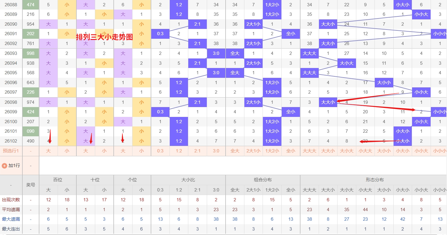Viewport: 447px width, 235px height.
Task: Click the plus icon next to 加1行
Action: [x=4, y=166]
